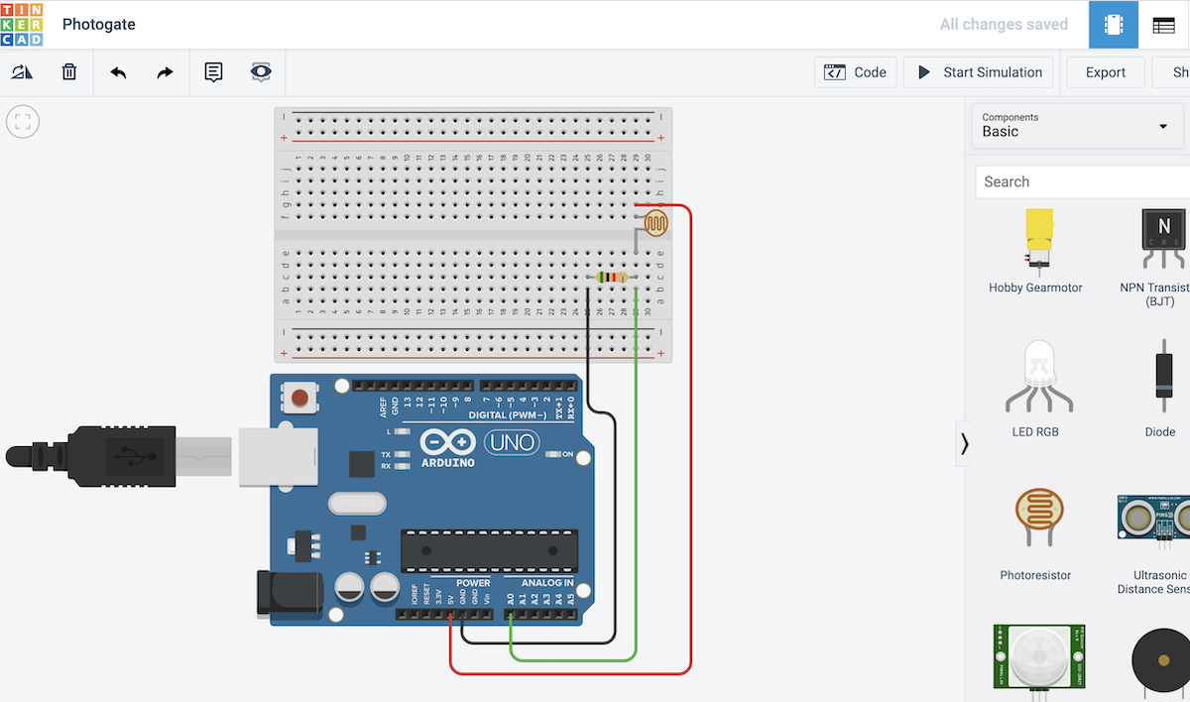Undo the last change
The image size is (1190, 702).
pos(116,71)
